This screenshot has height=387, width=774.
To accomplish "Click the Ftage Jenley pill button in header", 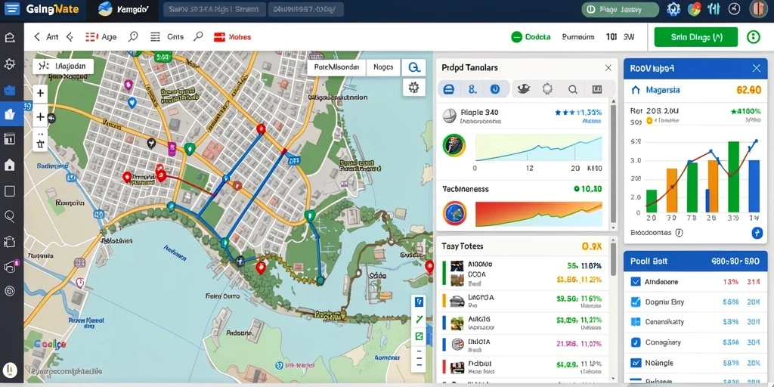I will click(621, 9).
